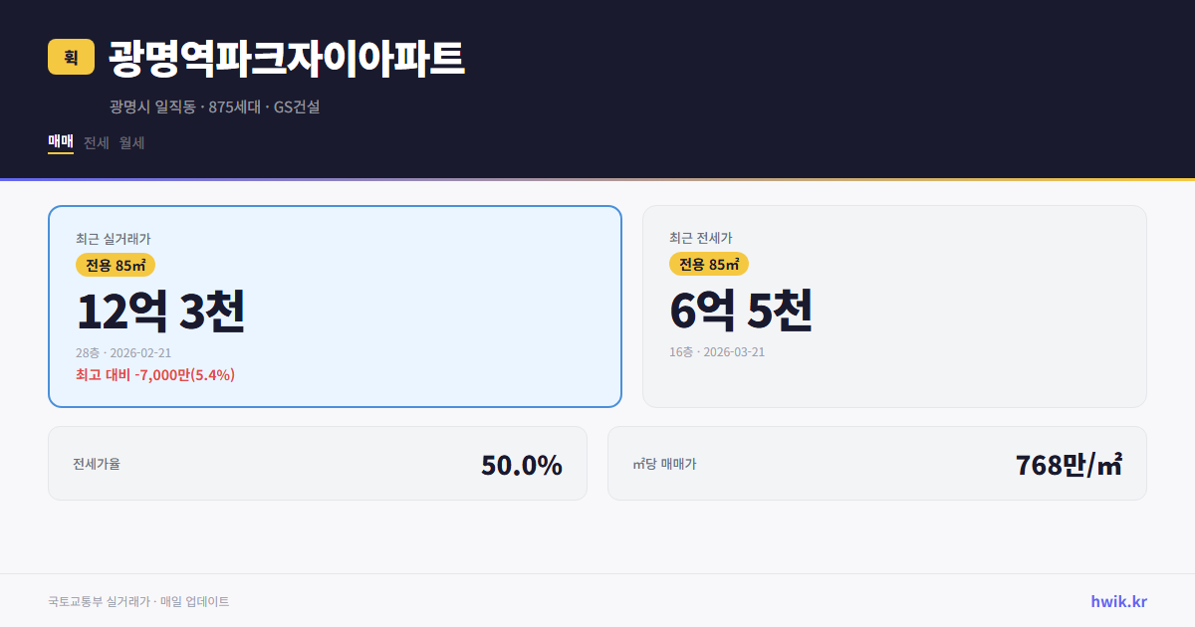Click the 광명역파크자이아파트 title

coord(283,58)
